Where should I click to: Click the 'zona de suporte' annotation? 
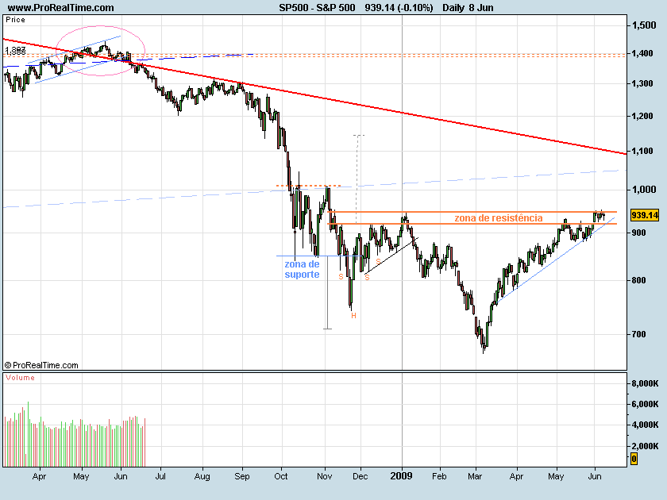(302, 269)
